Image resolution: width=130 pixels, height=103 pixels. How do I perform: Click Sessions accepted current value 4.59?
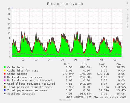[x=69, y=94]
